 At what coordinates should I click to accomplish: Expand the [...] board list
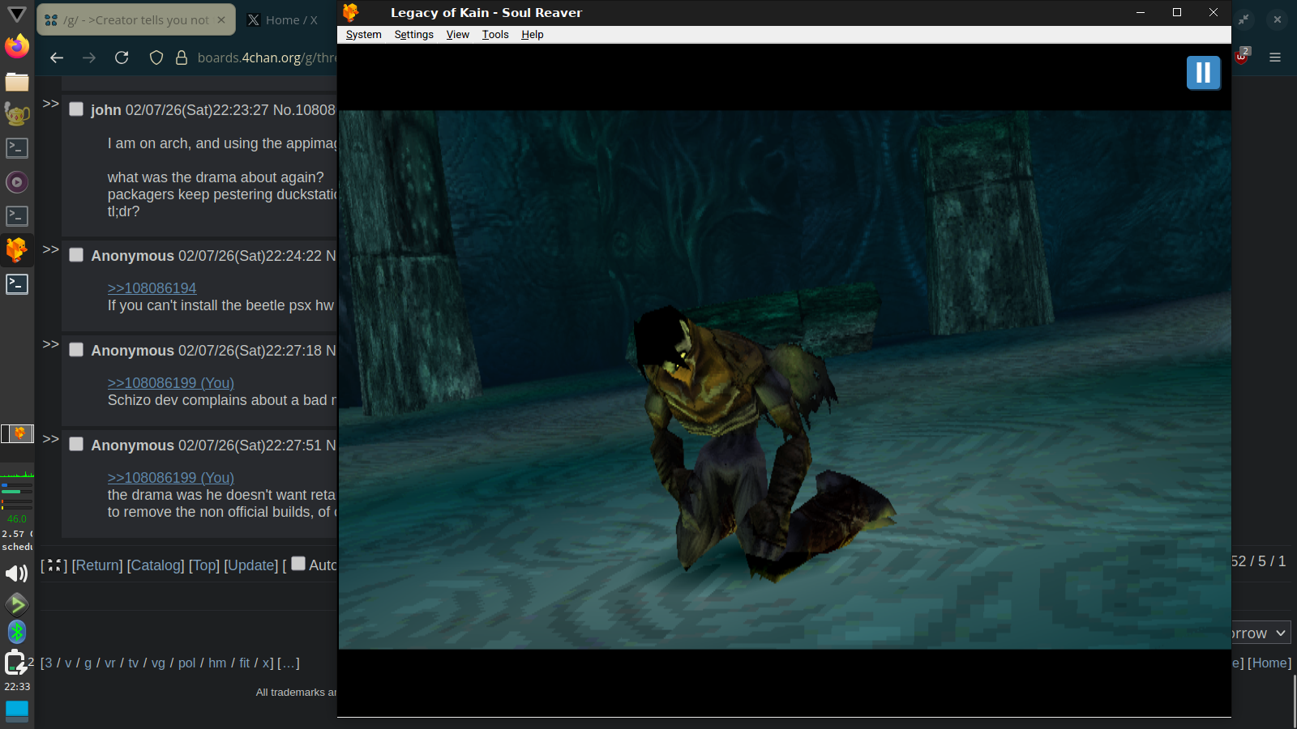click(x=289, y=663)
